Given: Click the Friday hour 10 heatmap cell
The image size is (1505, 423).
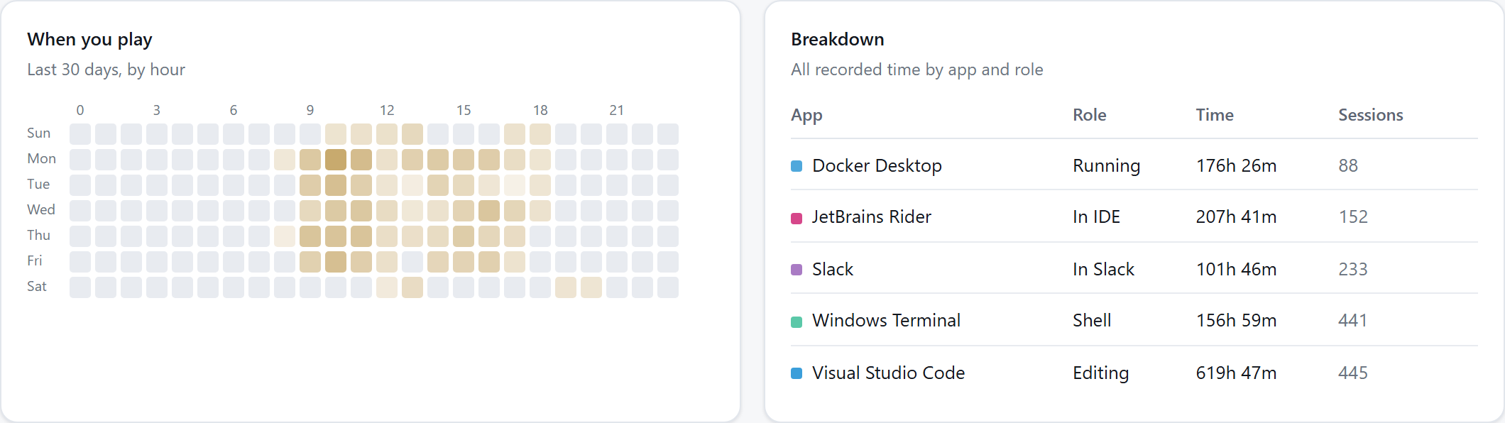Looking at the screenshot, I should click(336, 262).
